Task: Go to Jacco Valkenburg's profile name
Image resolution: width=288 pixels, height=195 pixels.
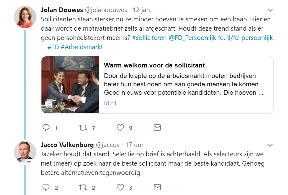Action: pyautogui.click(x=67, y=145)
